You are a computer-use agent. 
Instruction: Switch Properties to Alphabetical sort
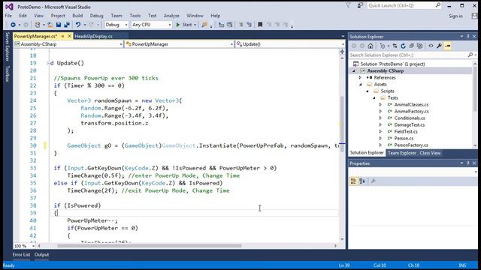click(x=362, y=181)
